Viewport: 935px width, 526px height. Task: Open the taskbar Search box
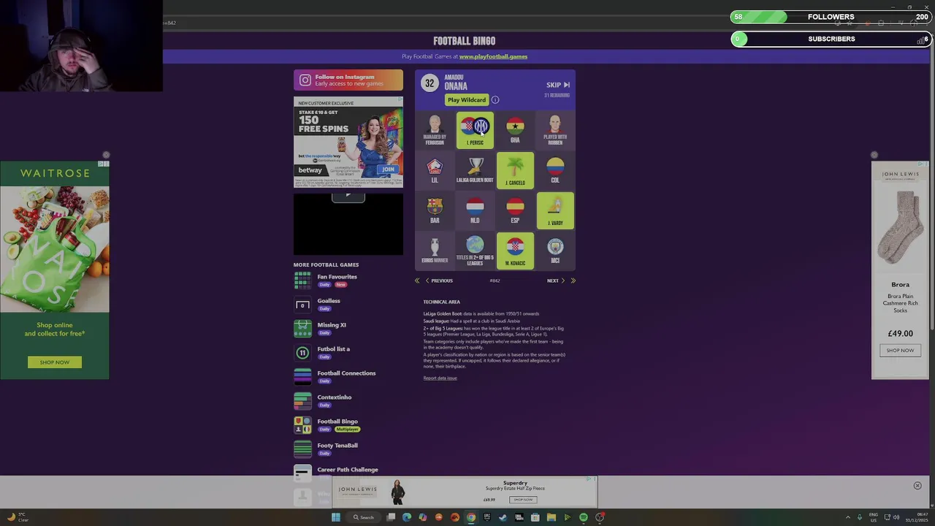point(364,517)
